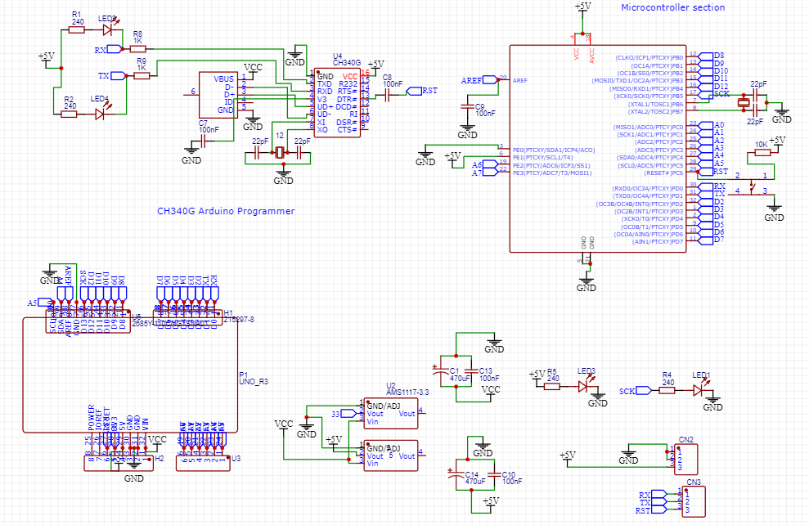Select the 10K pull-up resistor
Screen dimensions: 809x525
pos(762,152)
